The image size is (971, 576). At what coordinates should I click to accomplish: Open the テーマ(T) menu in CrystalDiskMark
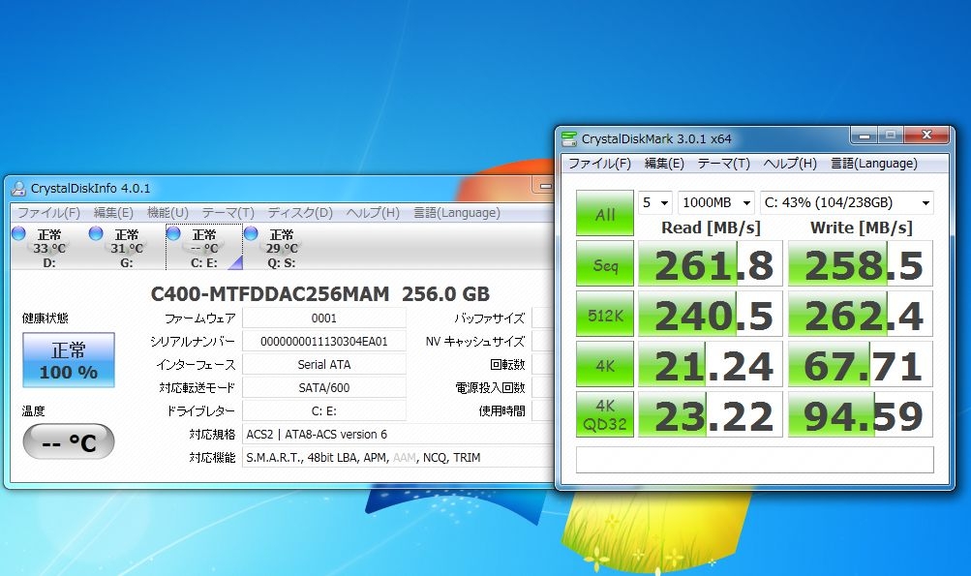(723, 164)
